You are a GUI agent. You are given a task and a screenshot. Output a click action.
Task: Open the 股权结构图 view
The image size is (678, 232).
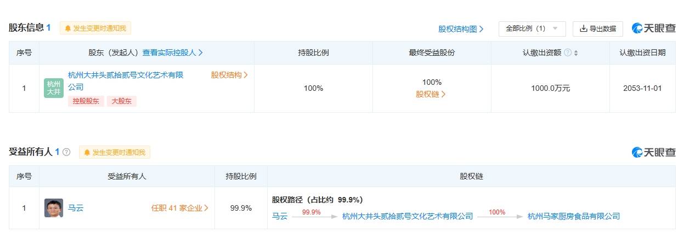click(x=461, y=29)
